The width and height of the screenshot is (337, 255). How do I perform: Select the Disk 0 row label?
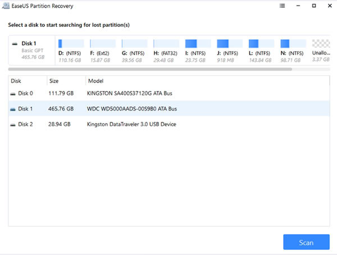tap(25, 93)
